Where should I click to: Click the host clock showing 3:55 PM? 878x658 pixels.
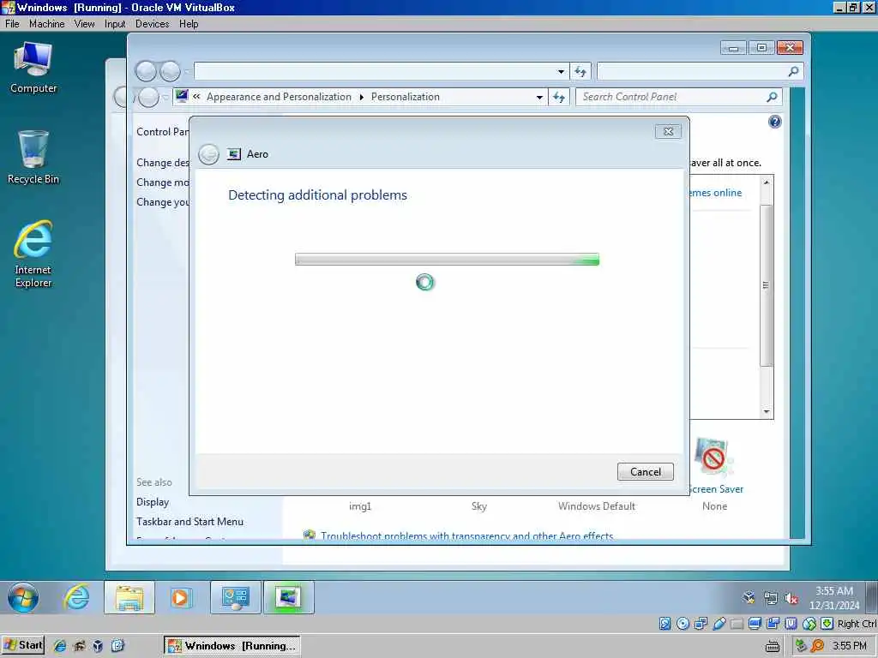point(849,646)
